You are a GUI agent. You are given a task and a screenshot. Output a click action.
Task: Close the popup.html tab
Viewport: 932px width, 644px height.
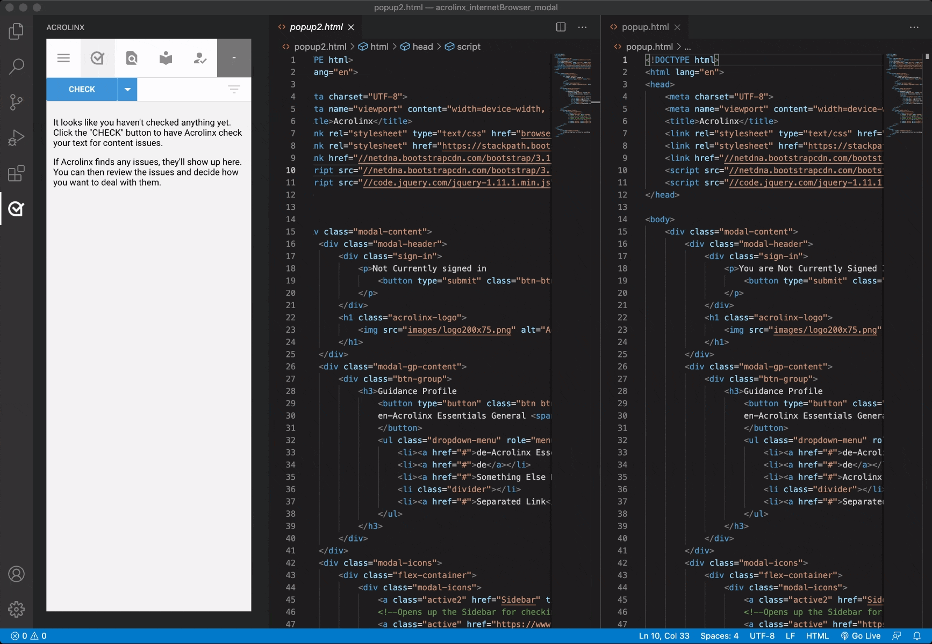[x=677, y=27]
